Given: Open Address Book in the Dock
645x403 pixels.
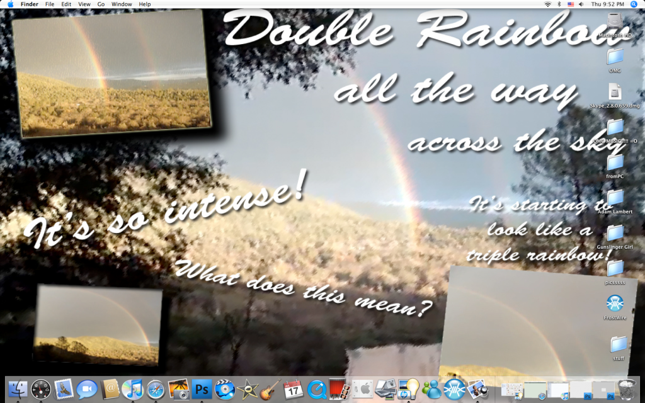Looking at the screenshot, I should [x=110, y=389].
